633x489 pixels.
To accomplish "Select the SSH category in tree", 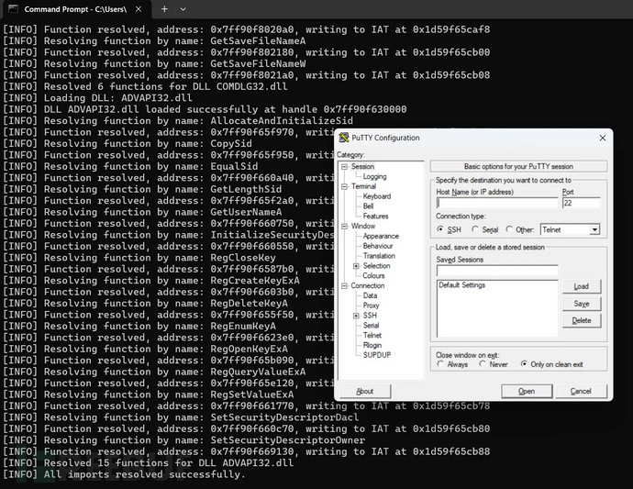I will click(x=370, y=316).
